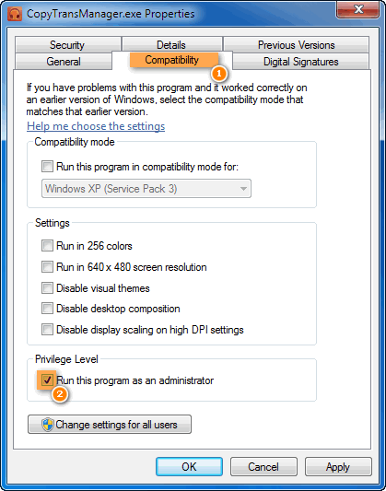This screenshot has width=386, height=491.
Task: Check Run in 640 x 480 screen resolution
Action: tap(47, 267)
